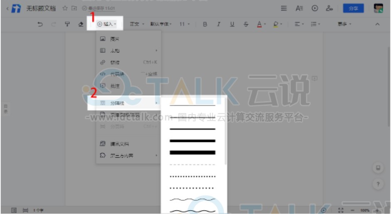The image size is (391, 214).
Task: Pick the thick solid divider line
Action: [x=192, y=141]
